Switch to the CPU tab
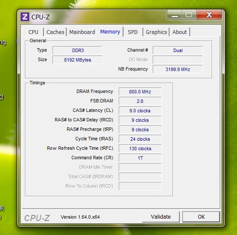237x235 pixels. (34, 32)
